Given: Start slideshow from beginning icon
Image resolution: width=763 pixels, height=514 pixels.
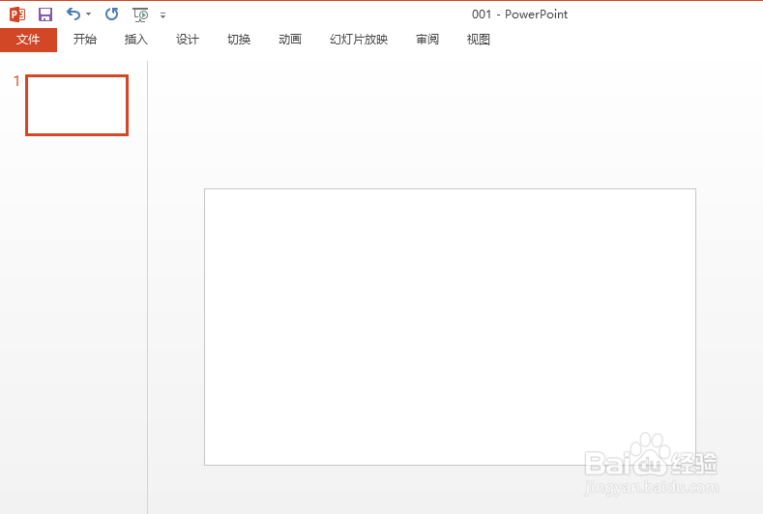Looking at the screenshot, I should (140, 15).
